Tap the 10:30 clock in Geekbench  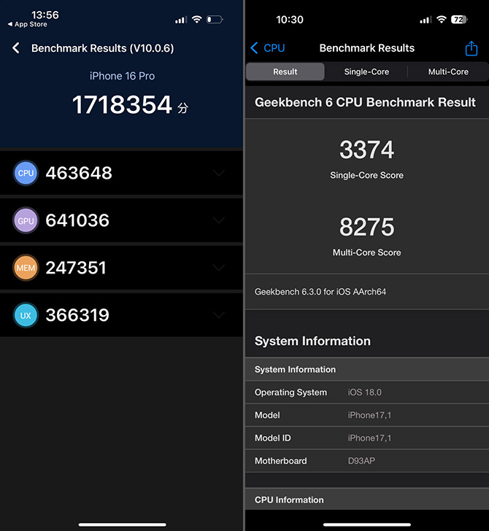[x=290, y=20]
